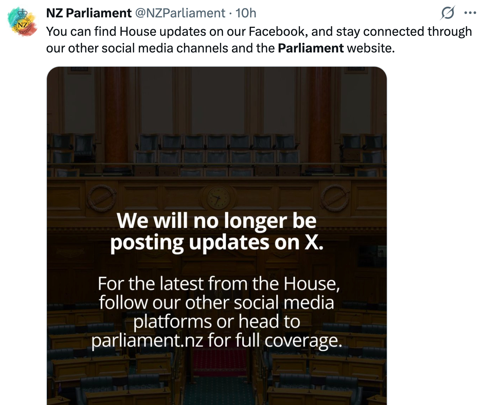Click the bold Parliament word in post
Screen dimensions: 484x405
[x=311, y=48]
